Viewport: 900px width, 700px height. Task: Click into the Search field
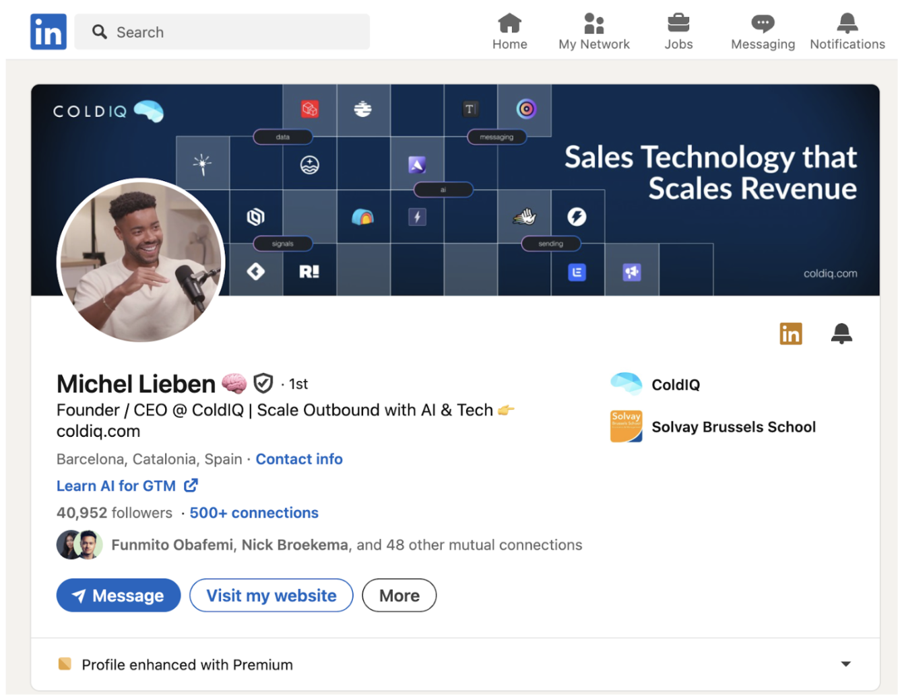[x=222, y=32]
